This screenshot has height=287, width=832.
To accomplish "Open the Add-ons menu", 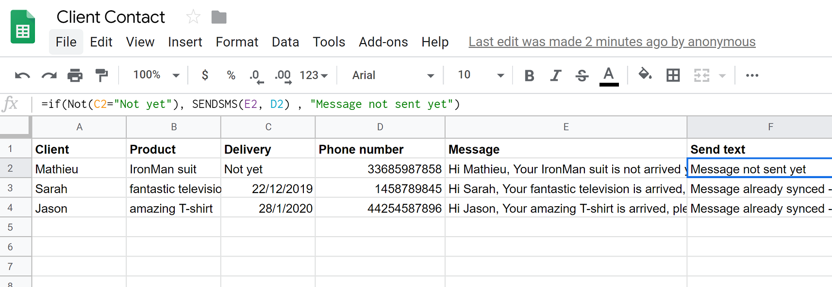I will (383, 42).
